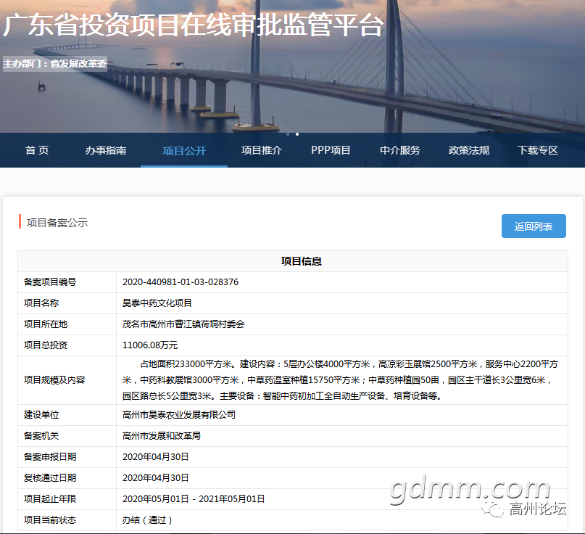585x534 pixels.
Task: Click the 项目规模及内容 row label
Action: [x=54, y=380]
